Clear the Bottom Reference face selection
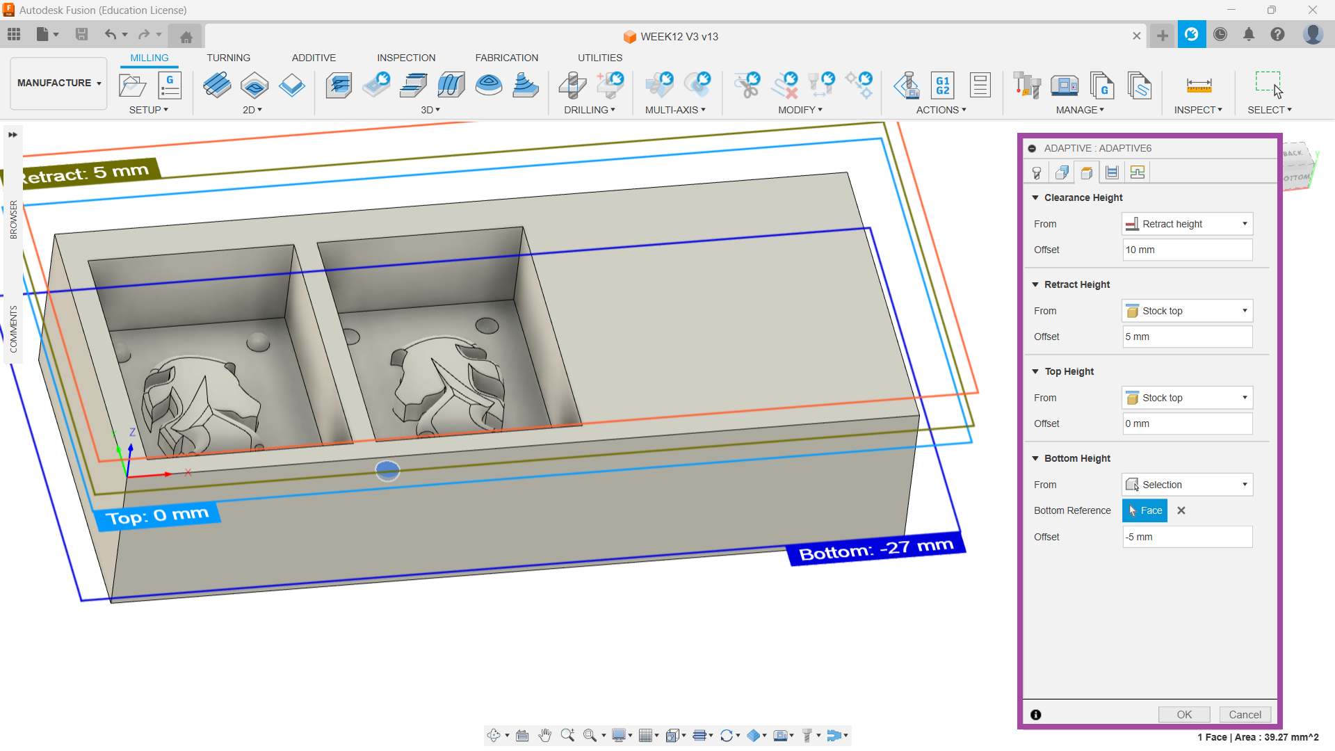Viewport: 1335px width, 751px height. (x=1181, y=510)
